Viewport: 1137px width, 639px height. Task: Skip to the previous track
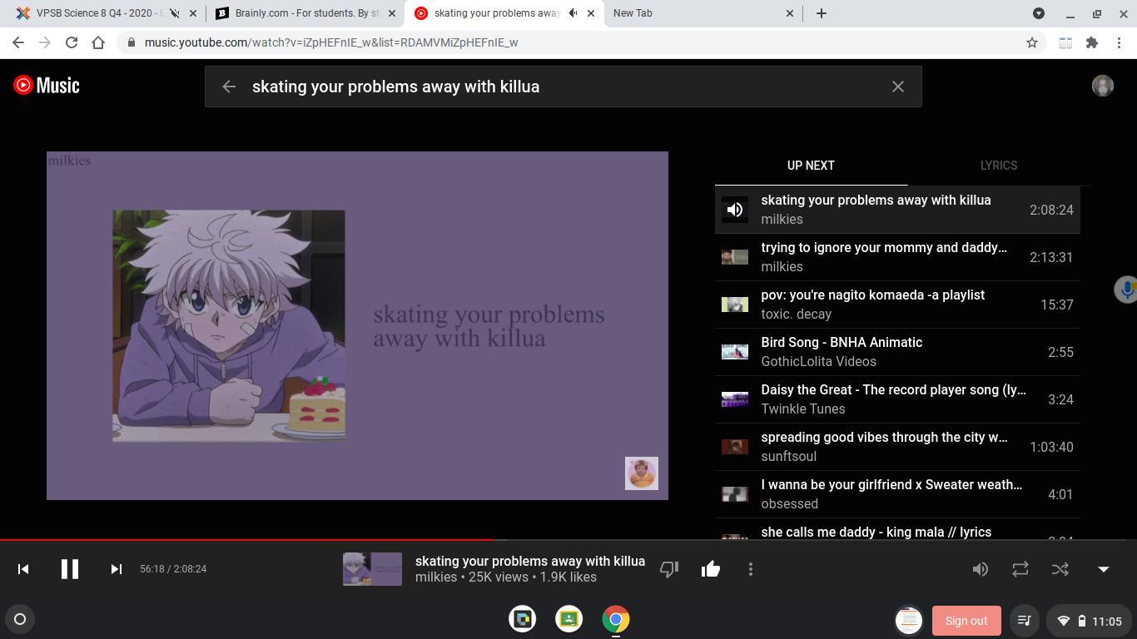pyautogui.click(x=23, y=569)
